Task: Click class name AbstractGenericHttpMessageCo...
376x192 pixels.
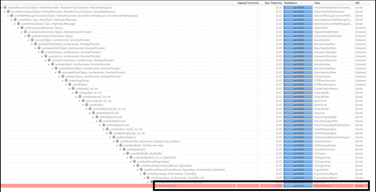Action: pyautogui.click(x=333, y=20)
